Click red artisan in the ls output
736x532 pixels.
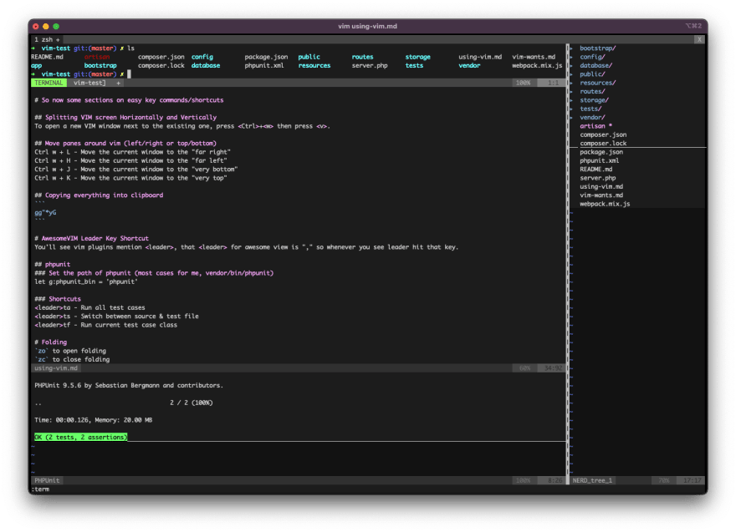pos(97,57)
